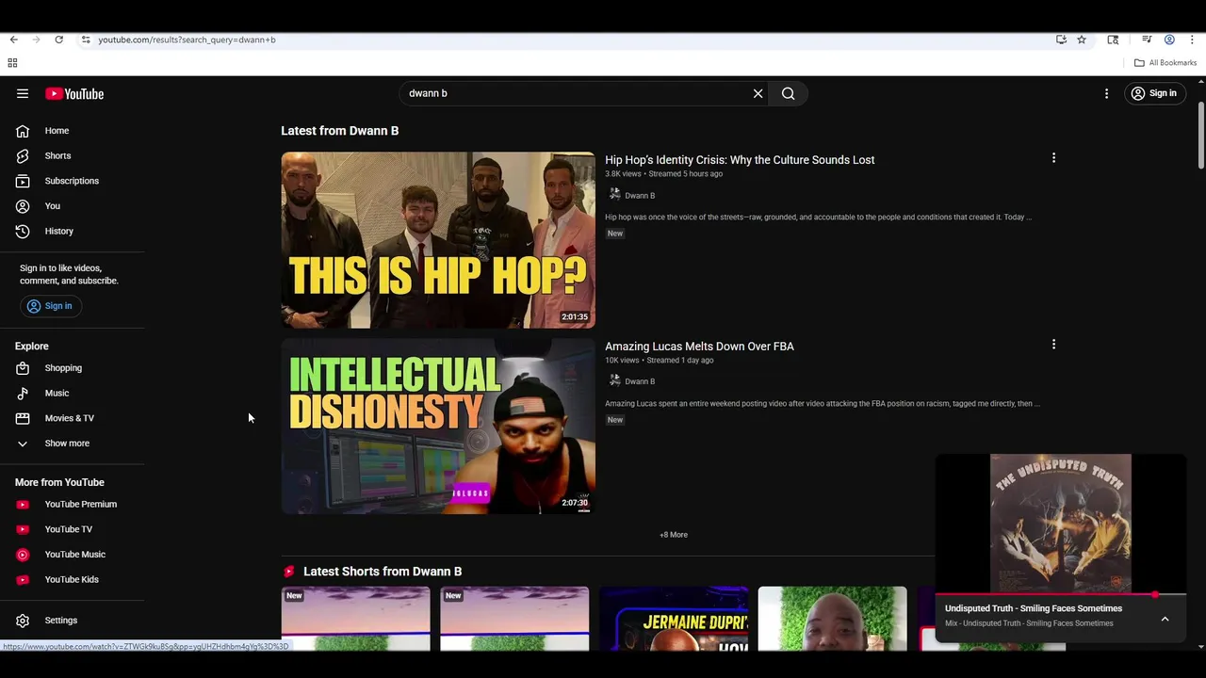The image size is (1206, 678).
Task: Click Latest from Dwann B heading
Action: click(x=339, y=131)
